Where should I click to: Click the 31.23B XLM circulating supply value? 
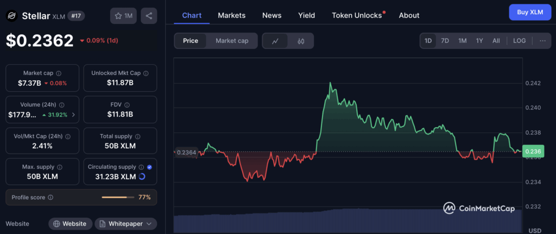click(x=116, y=176)
